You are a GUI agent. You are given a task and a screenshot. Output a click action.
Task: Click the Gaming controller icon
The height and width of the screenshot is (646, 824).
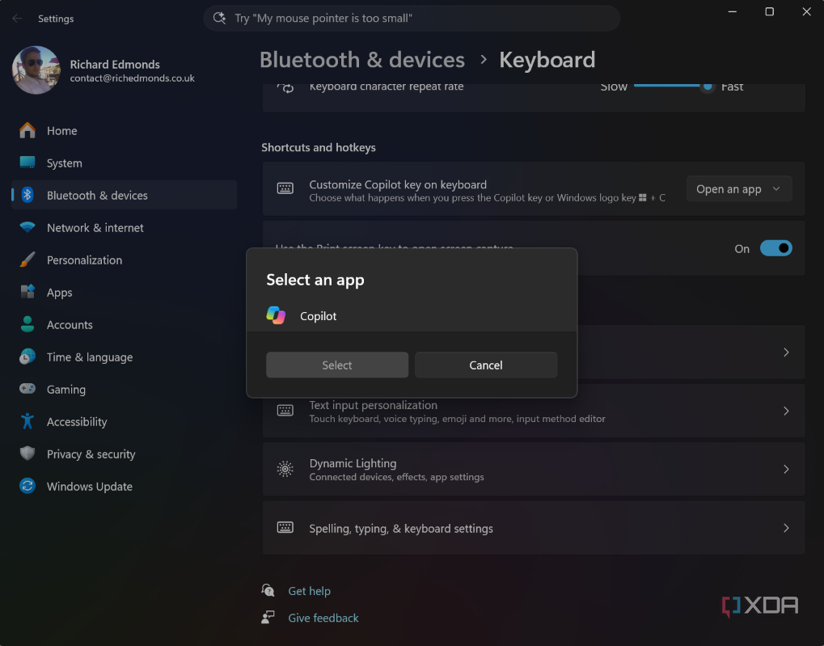[27, 389]
